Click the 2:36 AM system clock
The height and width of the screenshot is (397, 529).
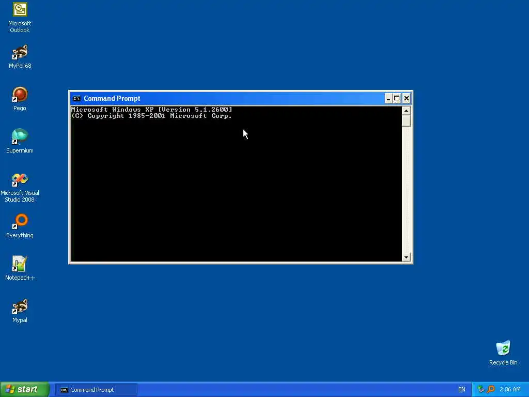[x=510, y=390]
